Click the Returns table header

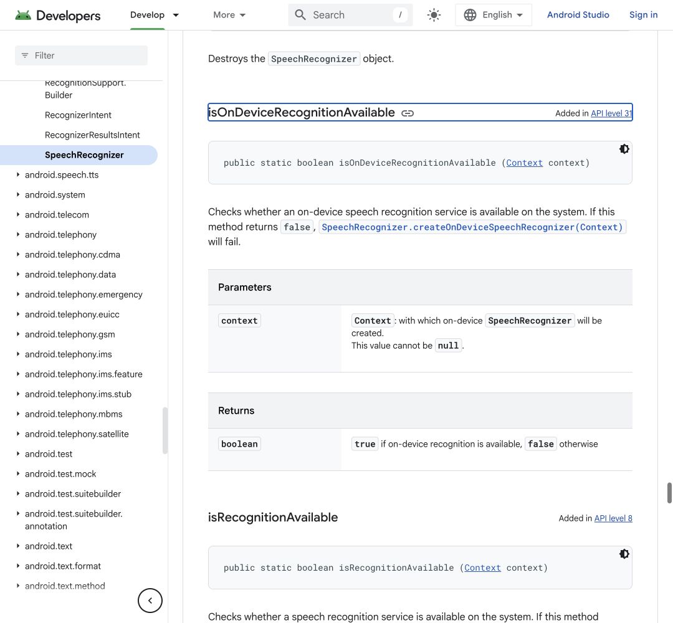[x=420, y=411]
